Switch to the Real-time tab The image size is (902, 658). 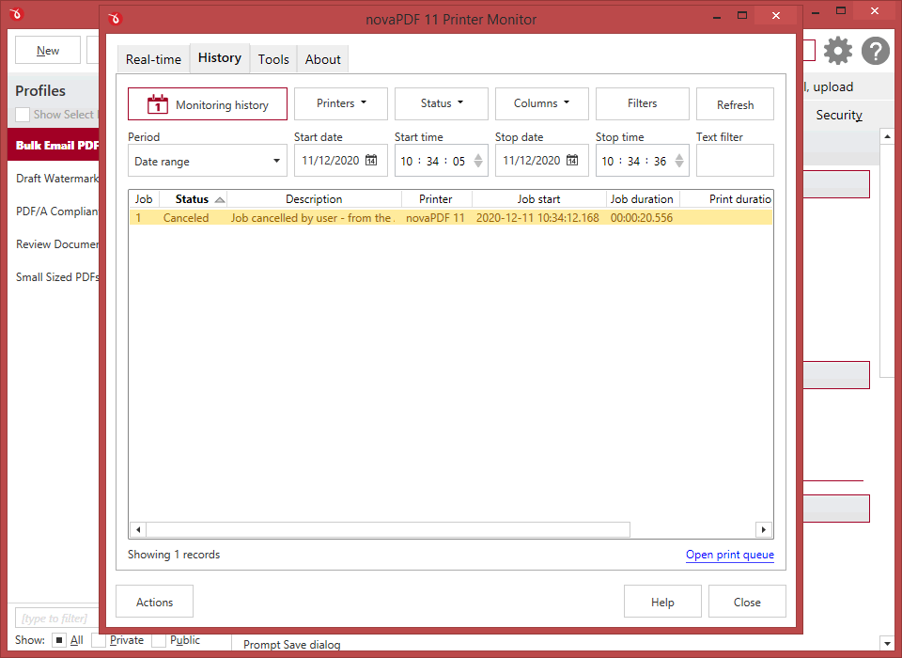pyautogui.click(x=153, y=59)
